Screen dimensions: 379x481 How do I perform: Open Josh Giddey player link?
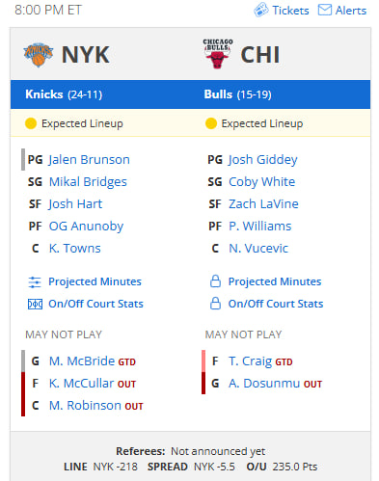click(x=263, y=160)
